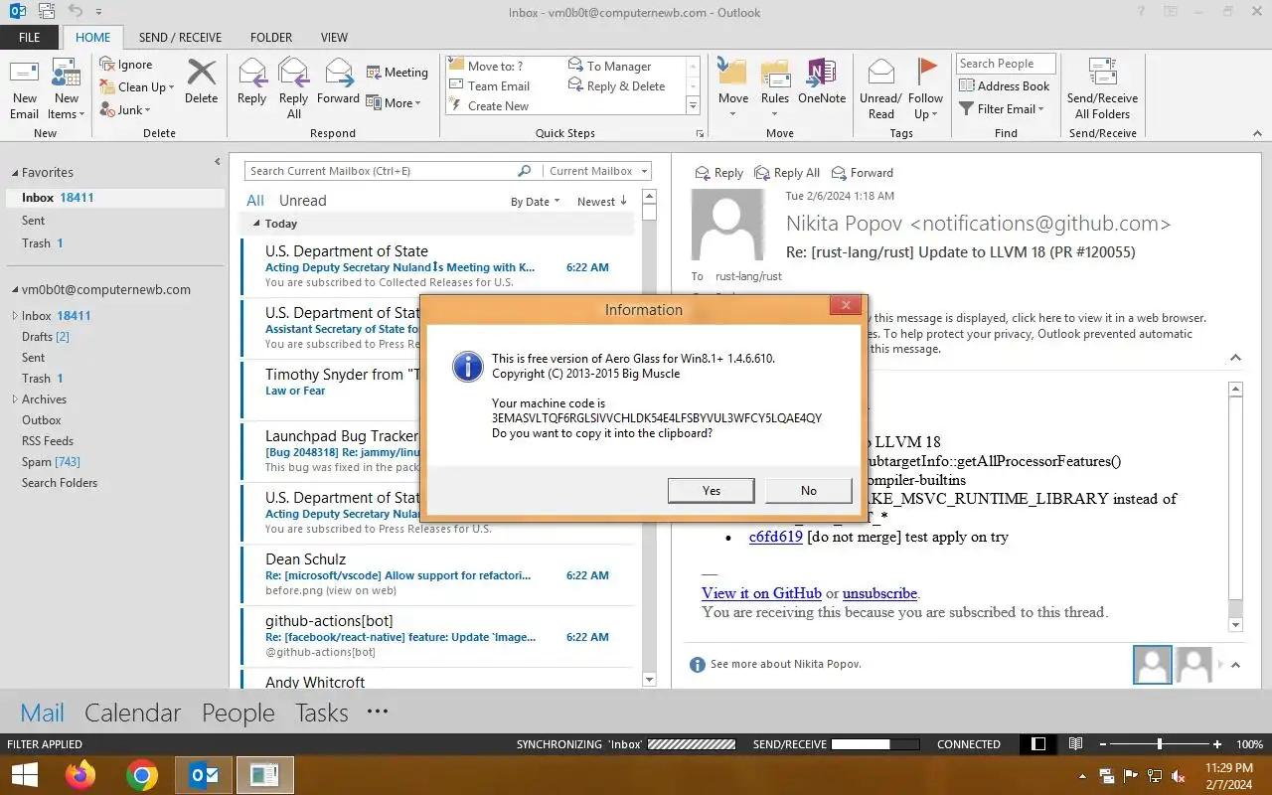Open the RSS Feeds folder
Screen dimensions: 1272x795
pyautogui.click(x=48, y=441)
